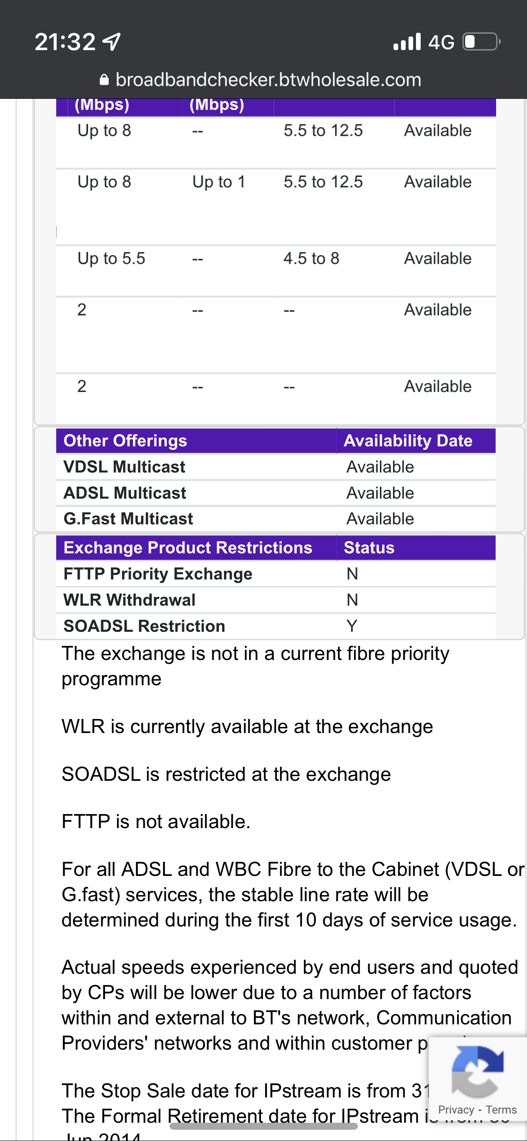
Task: Tap the cellular signal bars icon
Action: pos(407,42)
